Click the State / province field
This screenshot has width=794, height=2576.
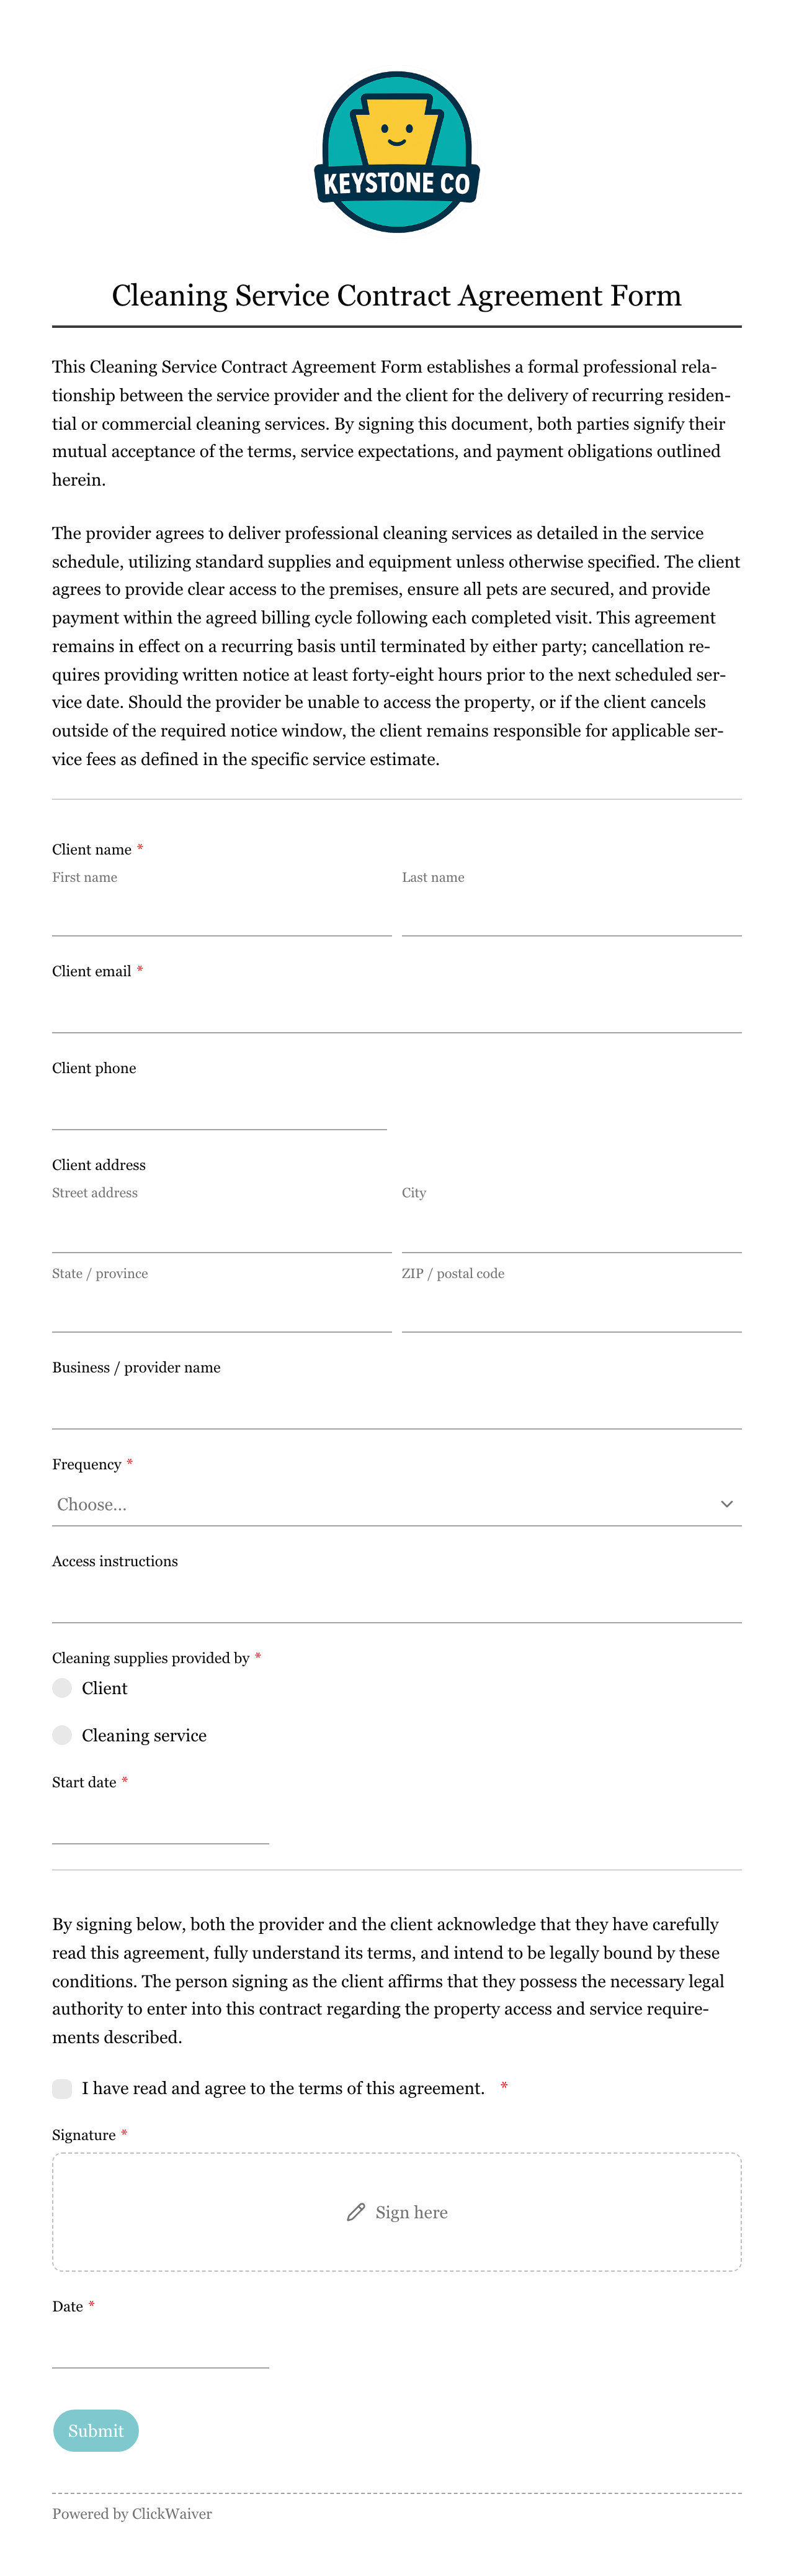point(221,1310)
